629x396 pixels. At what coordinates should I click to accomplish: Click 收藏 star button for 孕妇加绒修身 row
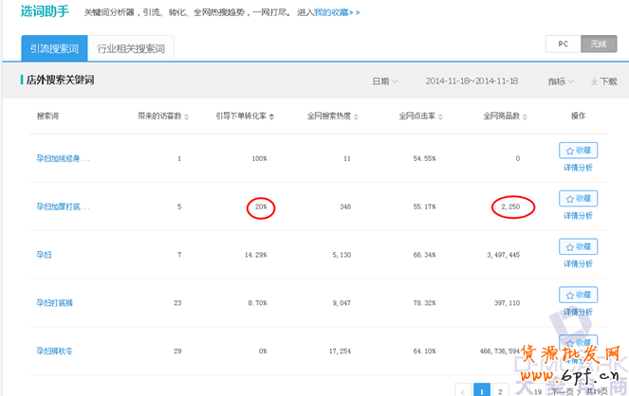point(579,150)
